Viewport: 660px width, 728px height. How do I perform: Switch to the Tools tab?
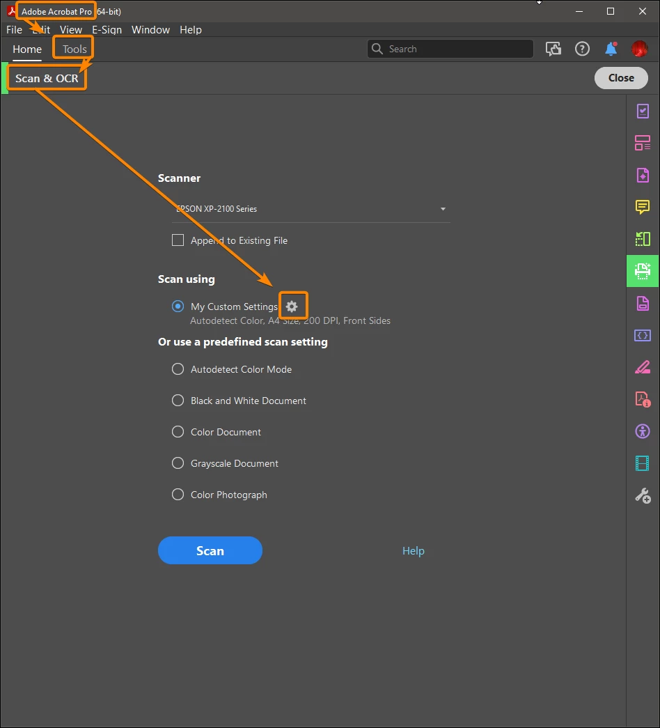74,49
